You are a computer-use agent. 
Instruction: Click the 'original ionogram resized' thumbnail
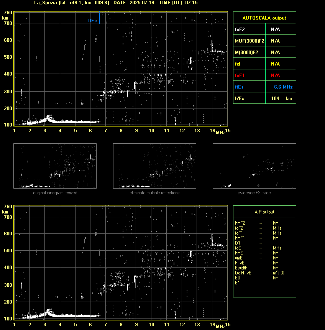[55, 166]
